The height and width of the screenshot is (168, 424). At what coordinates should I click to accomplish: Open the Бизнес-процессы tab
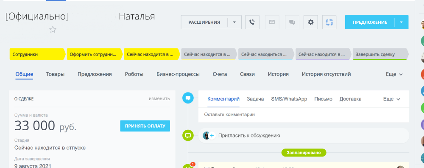tap(178, 74)
